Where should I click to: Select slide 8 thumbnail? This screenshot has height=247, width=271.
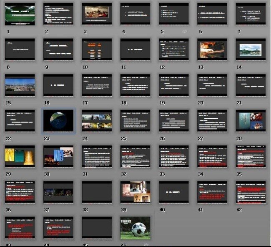click(20, 50)
